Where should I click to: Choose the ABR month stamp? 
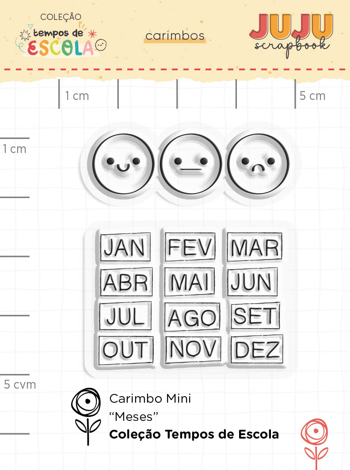point(126,282)
